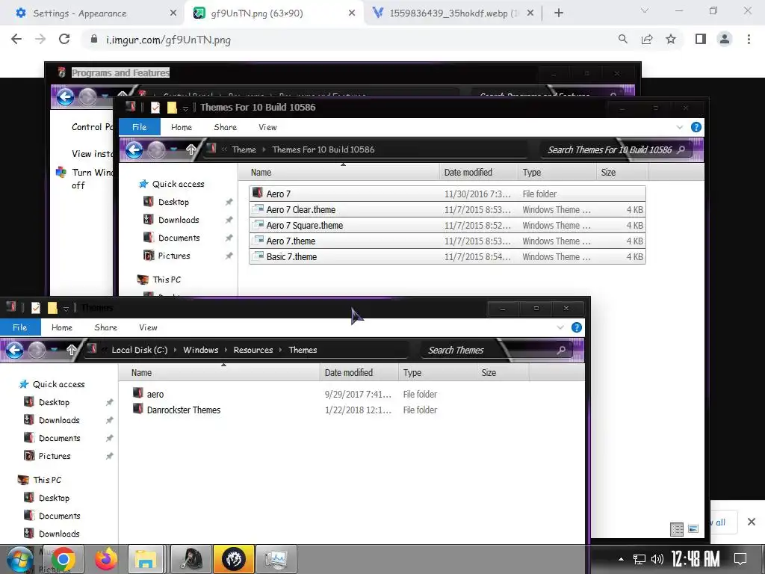This screenshot has height=574, width=765.
Task: Close the gf9UnTN.png tab
Action: pos(352,13)
